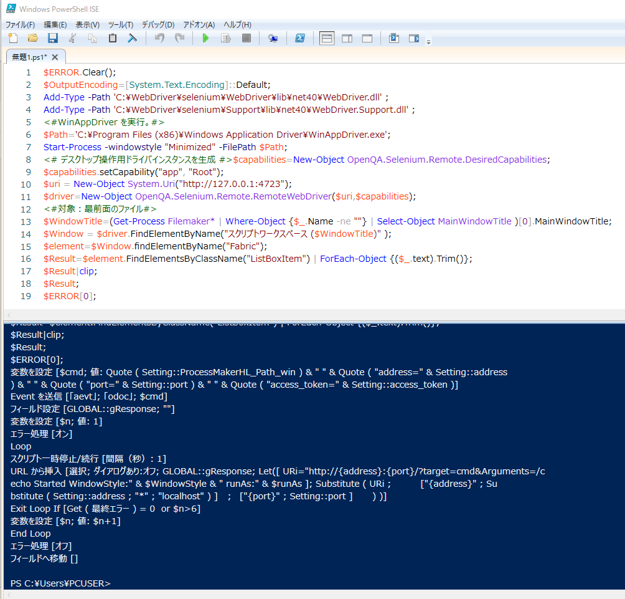Select the 無題1.ps1 script tab
Screen dimensions: 625x599
pyautogui.click(x=30, y=55)
